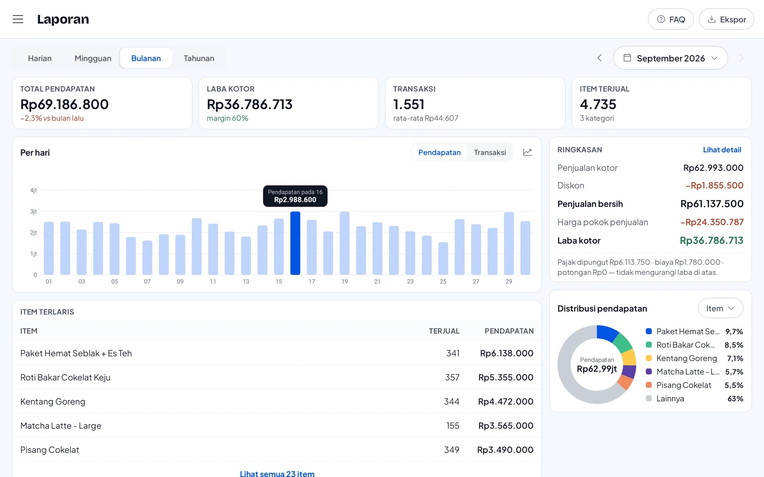Click the orange Pisang Cokelat legend swatch

pyautogui.click(x=649, y=385)
